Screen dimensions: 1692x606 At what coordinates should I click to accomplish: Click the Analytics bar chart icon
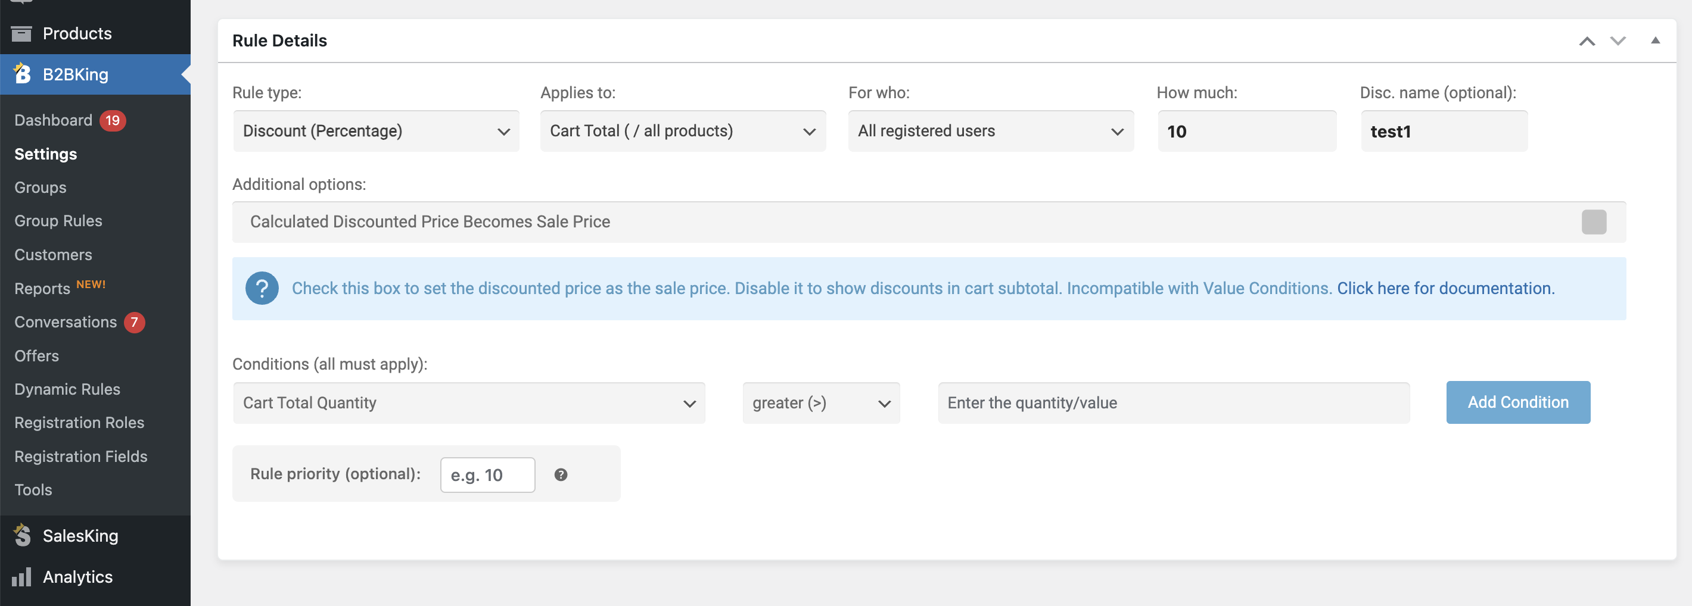21,576
